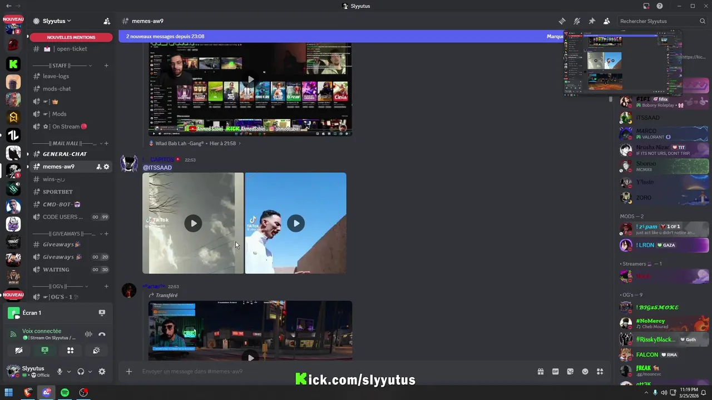Screen dimensions: 712x400
Task: Open the mods-chat channel
Action: click(x=71, y=89)
